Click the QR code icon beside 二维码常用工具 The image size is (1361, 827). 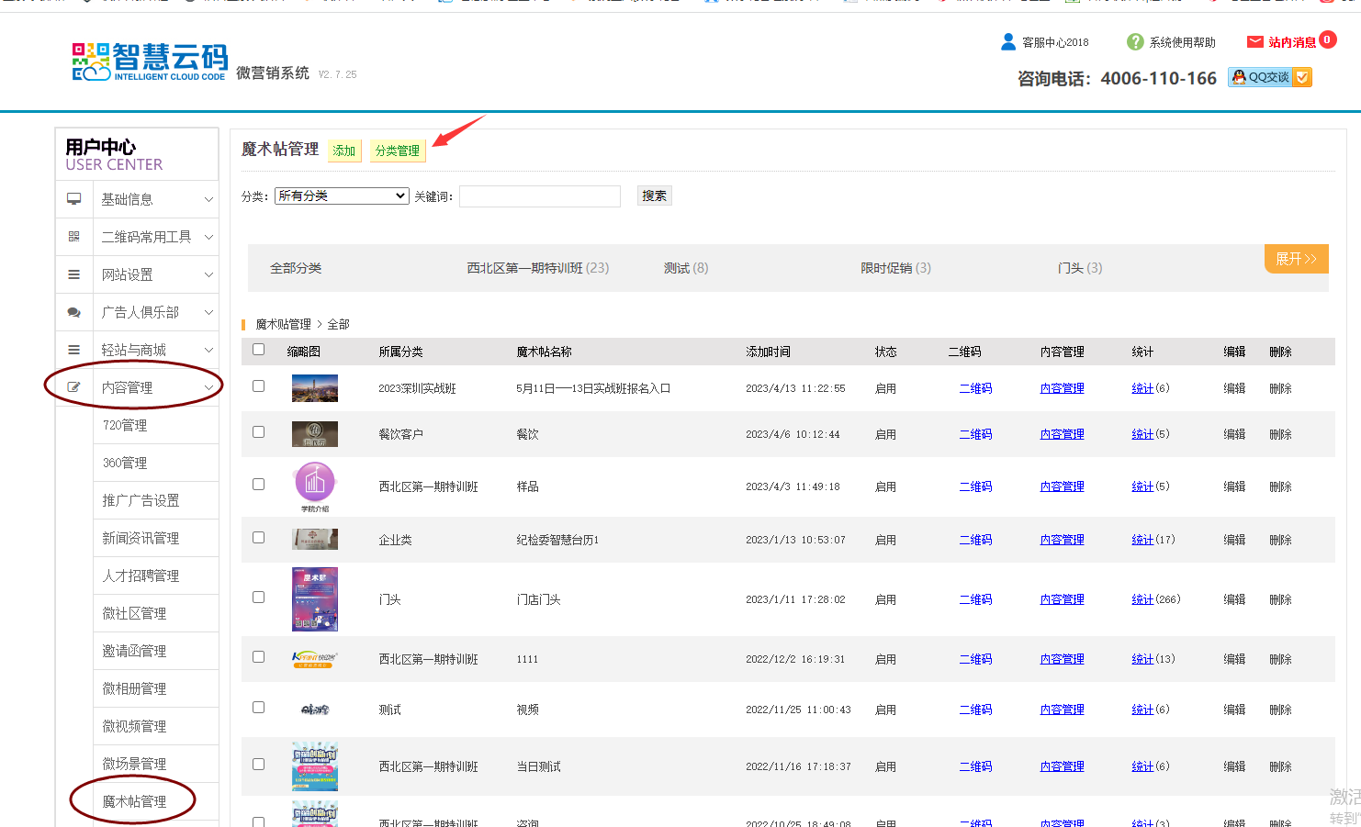[x=74, y=237]
